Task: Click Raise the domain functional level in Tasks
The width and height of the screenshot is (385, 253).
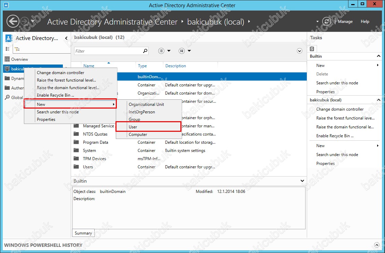Action: click(x=345, y=127)
